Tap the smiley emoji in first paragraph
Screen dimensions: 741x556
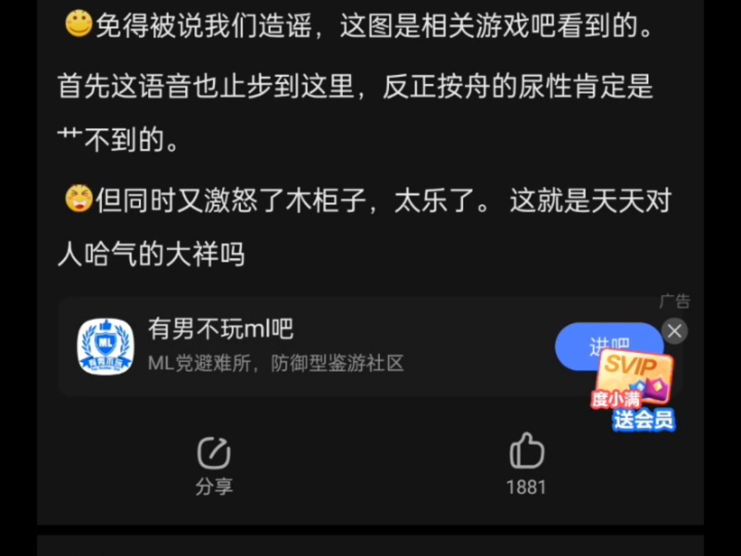pyautogui.click(x=79, y=24)
